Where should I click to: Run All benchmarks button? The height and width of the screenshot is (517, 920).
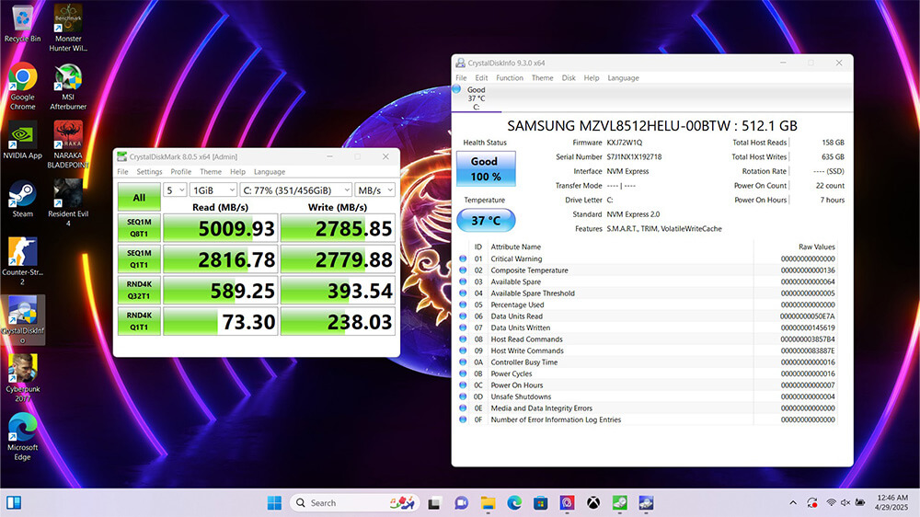point(139,197)
